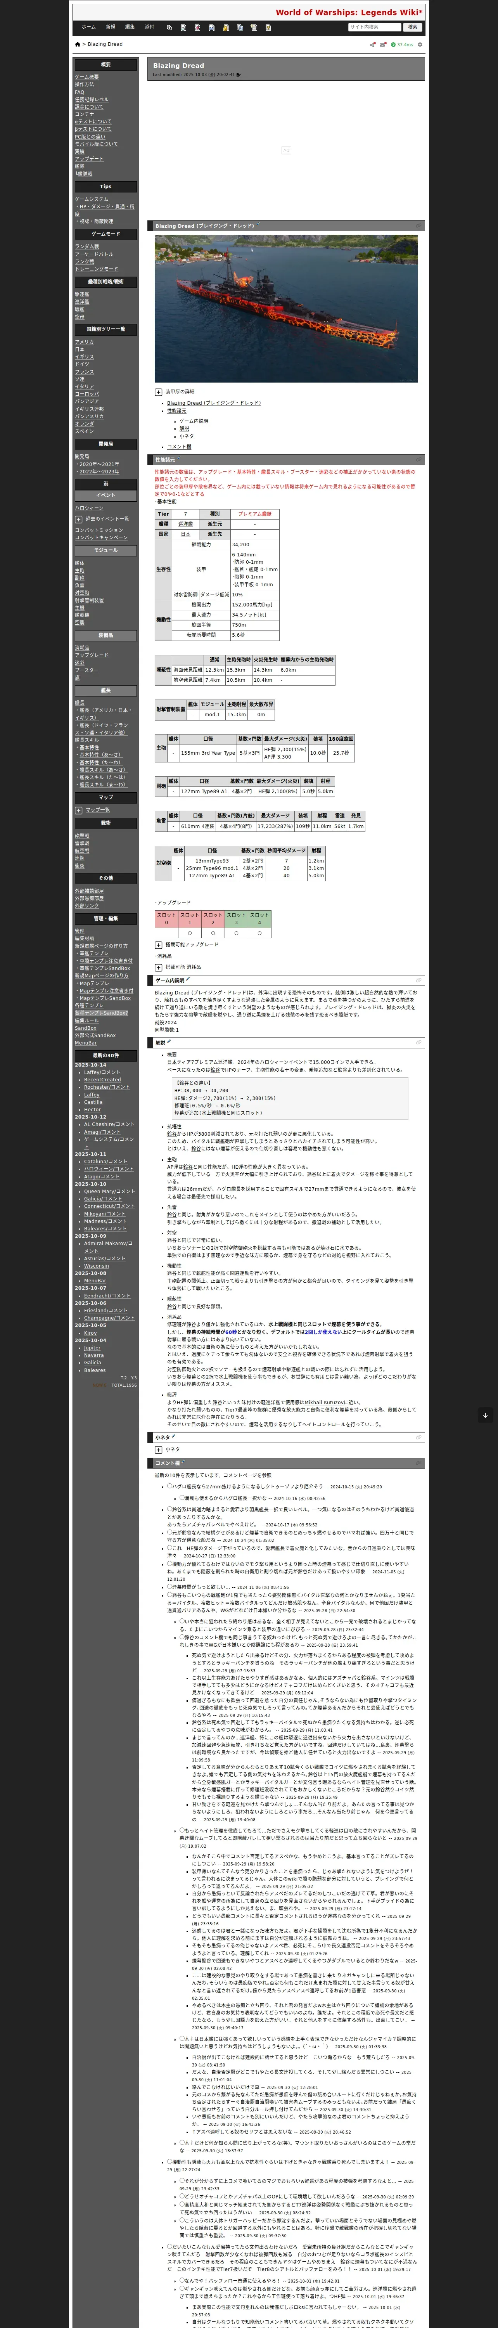
Task: Open Kirov in recent updates list
Action: 90,1333
